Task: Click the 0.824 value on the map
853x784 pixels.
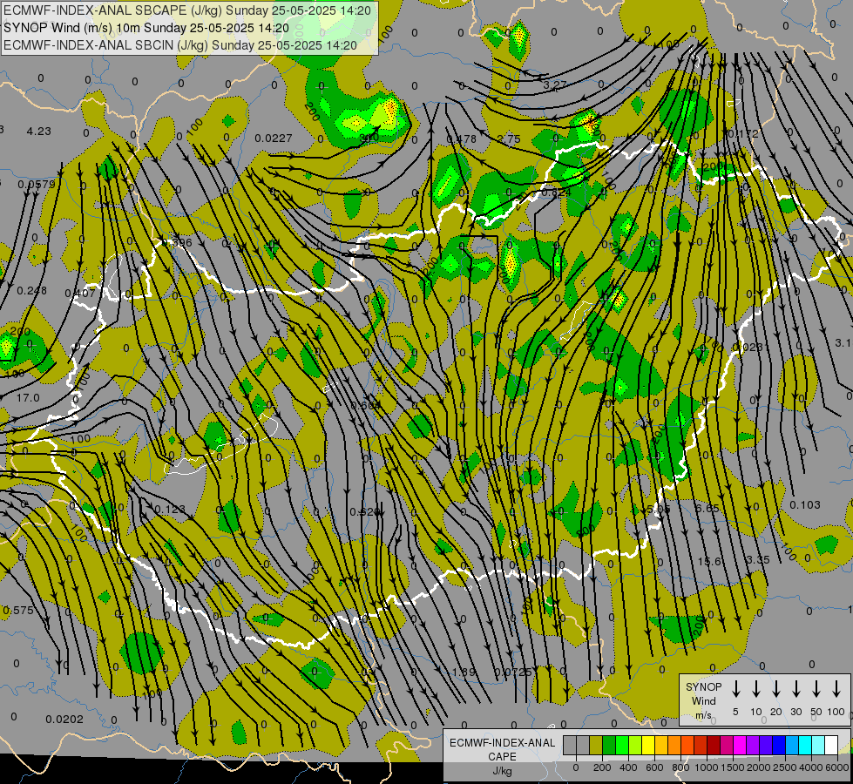Action: (557, 192)
